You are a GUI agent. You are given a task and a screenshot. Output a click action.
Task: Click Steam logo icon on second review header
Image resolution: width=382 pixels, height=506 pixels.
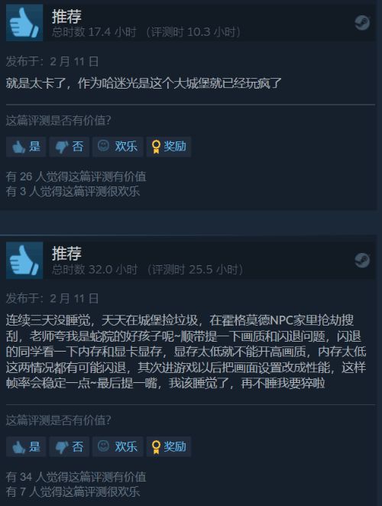pyautogui.click(x=362, y=260)
